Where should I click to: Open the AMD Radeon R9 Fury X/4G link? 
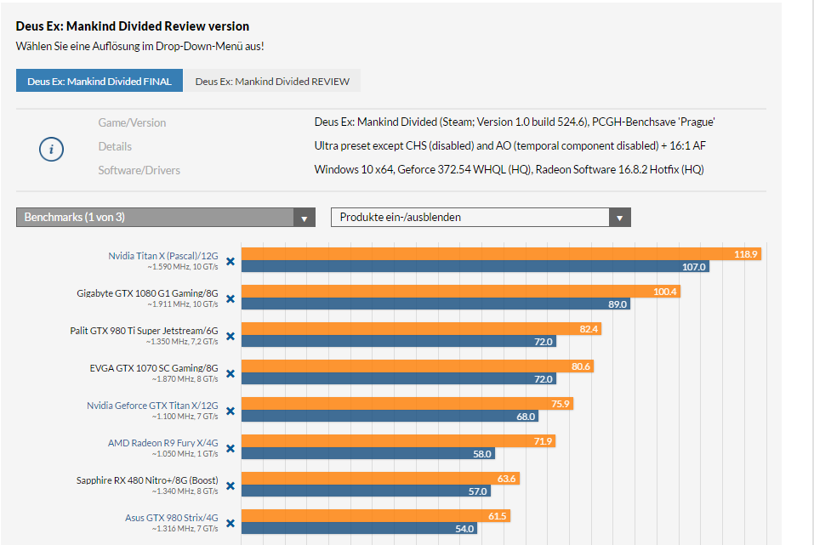point(163,443)
